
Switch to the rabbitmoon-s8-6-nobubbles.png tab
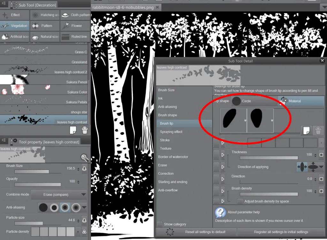[123, 7]
